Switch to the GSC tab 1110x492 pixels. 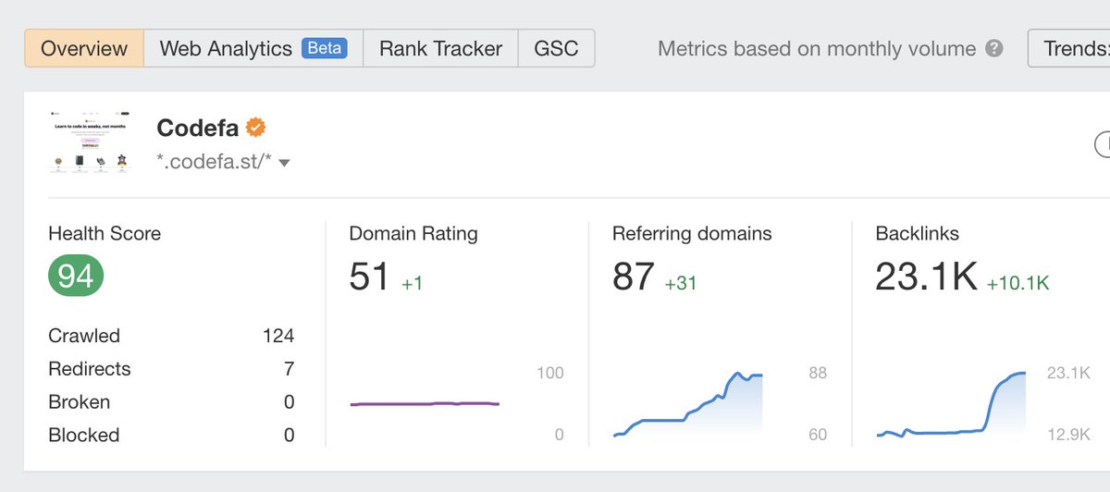[556, 48]
